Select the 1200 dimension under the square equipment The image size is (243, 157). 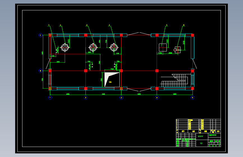tap(160, 53)
